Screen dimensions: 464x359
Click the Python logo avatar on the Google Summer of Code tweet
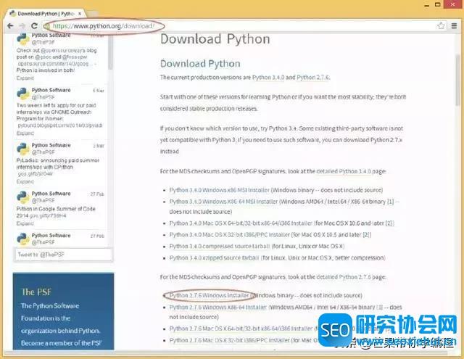pyautogui.click(x=23, y=197)
